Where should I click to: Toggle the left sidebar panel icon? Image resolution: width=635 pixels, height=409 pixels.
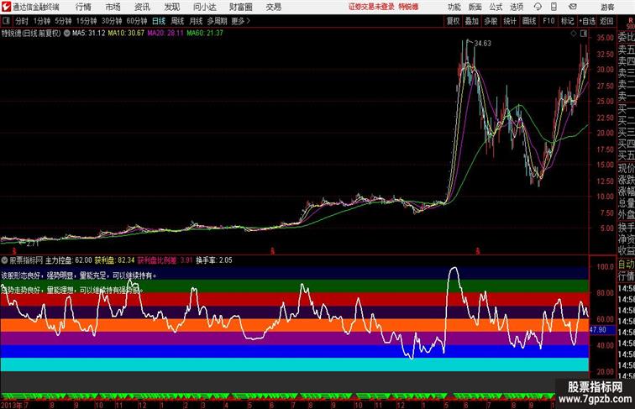pos(6,21)
